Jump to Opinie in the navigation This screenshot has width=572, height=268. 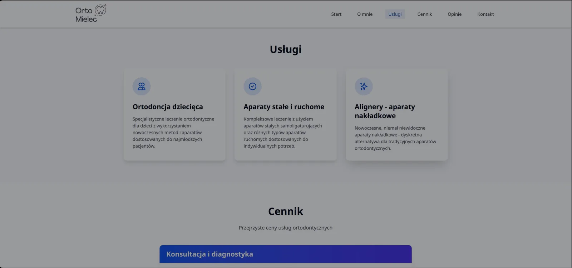(454, 14)
